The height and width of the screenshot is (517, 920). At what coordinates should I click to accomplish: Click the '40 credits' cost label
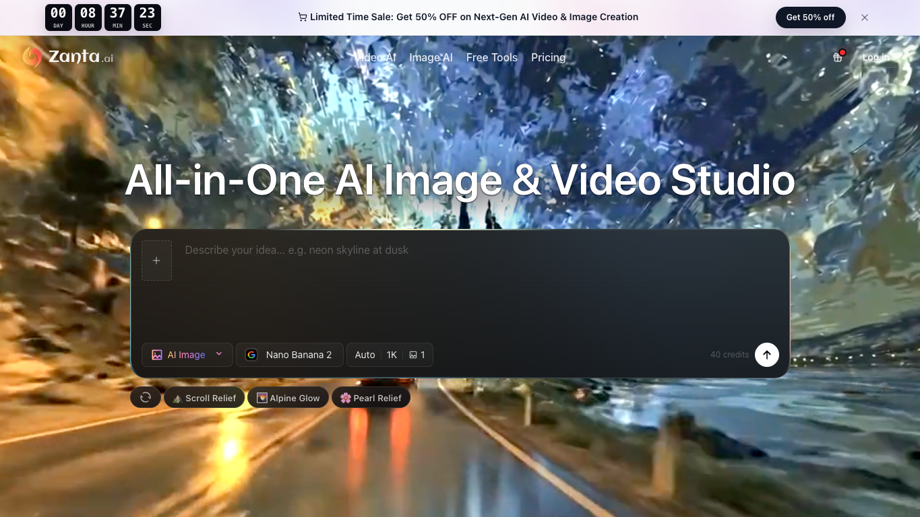729,355
